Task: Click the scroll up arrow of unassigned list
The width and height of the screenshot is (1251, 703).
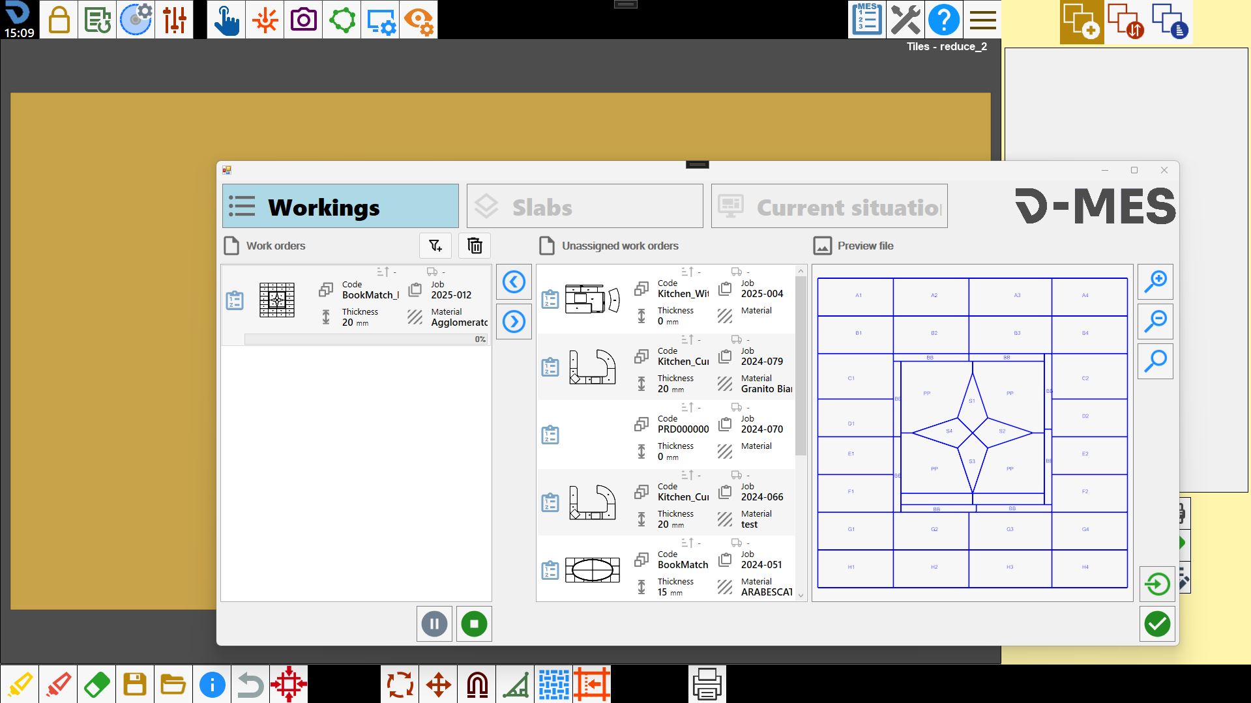Action: pyautogui.click(x=801, y=270)
